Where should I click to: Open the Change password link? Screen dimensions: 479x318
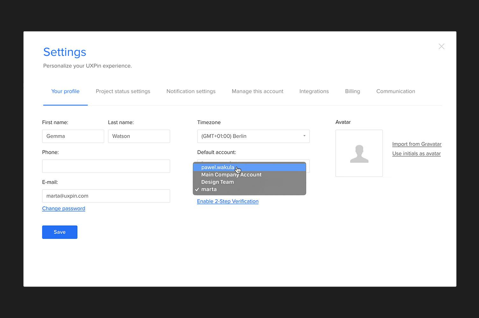click(63, 208)
